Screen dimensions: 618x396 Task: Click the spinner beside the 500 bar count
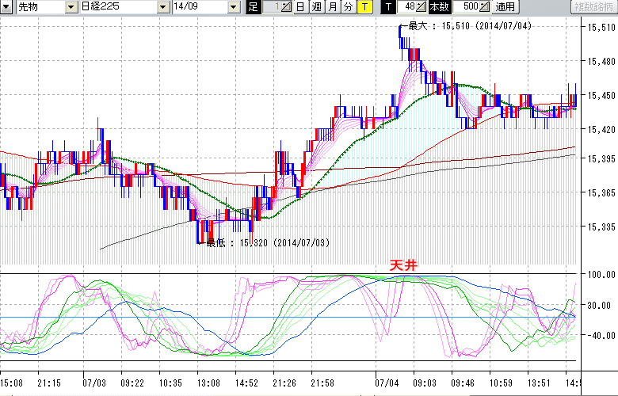coord(483,7)
